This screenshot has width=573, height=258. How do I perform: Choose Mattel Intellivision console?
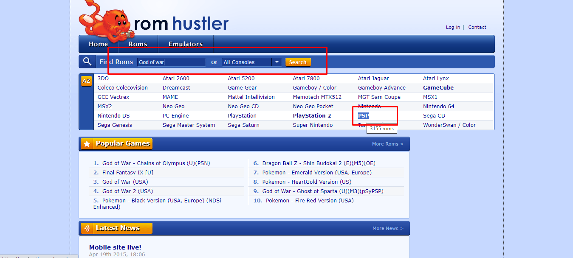(251, 97)
